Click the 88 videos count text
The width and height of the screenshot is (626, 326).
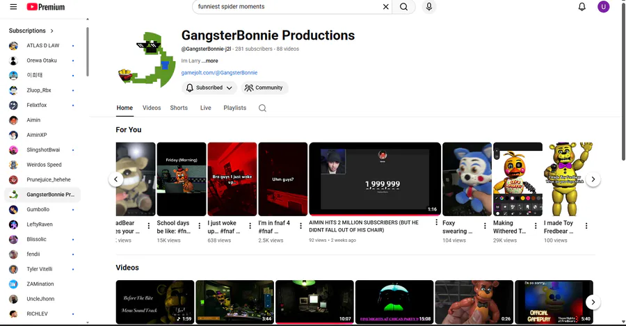coord(288,49)
